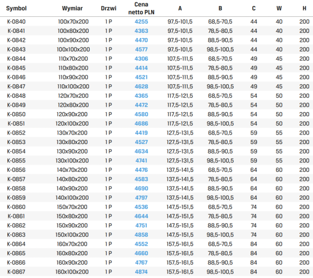The height and width of the screenshot is (278, 313).
Task: Click price 4521
Action: click(x=141, y=77)
